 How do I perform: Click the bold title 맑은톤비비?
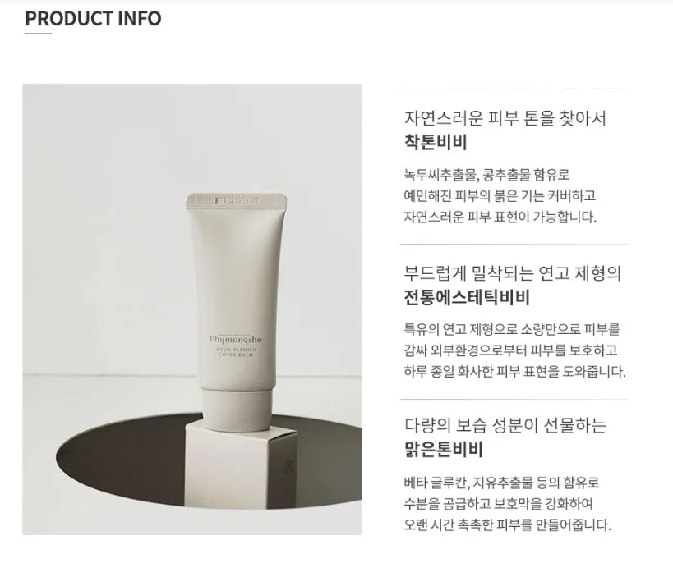(444, 450)
